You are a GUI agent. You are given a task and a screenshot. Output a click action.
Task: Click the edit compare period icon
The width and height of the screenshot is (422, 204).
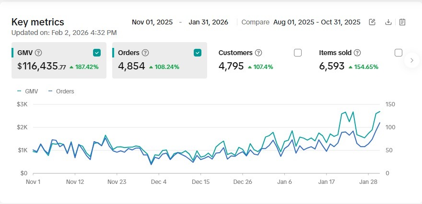coord(372,22)
